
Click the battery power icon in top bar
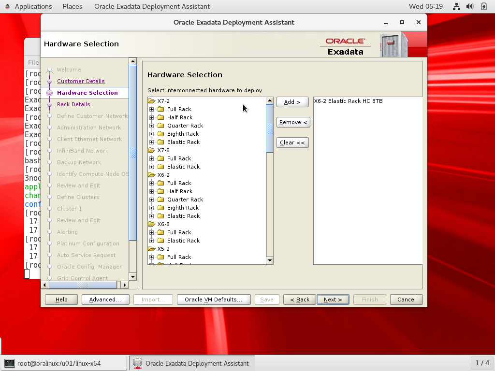coord(484,6)
